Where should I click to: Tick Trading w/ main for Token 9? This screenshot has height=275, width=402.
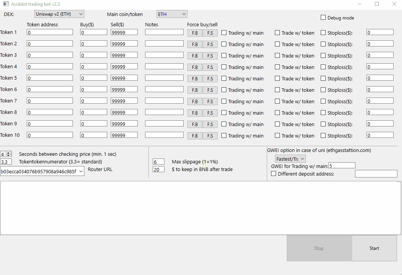224,124
